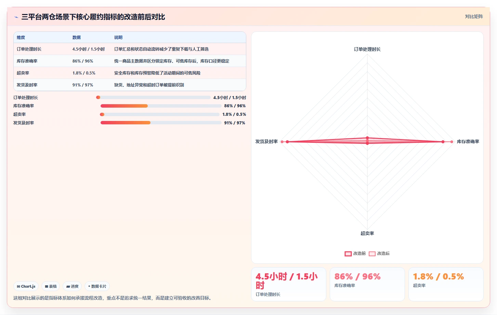The image size is (497, 315).
Task: Click progress value 91% / 97% label
Action: tap(235, 123)
